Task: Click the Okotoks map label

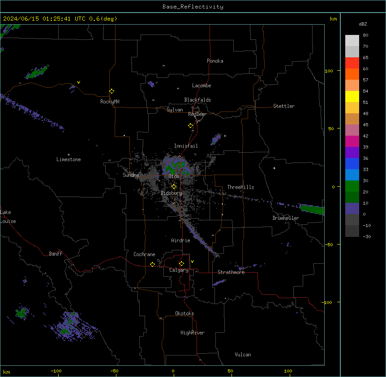Action: pos(184,313)
